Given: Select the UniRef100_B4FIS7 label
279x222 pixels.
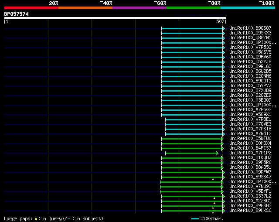Looking at the screenshot, I should click(250, 148).
